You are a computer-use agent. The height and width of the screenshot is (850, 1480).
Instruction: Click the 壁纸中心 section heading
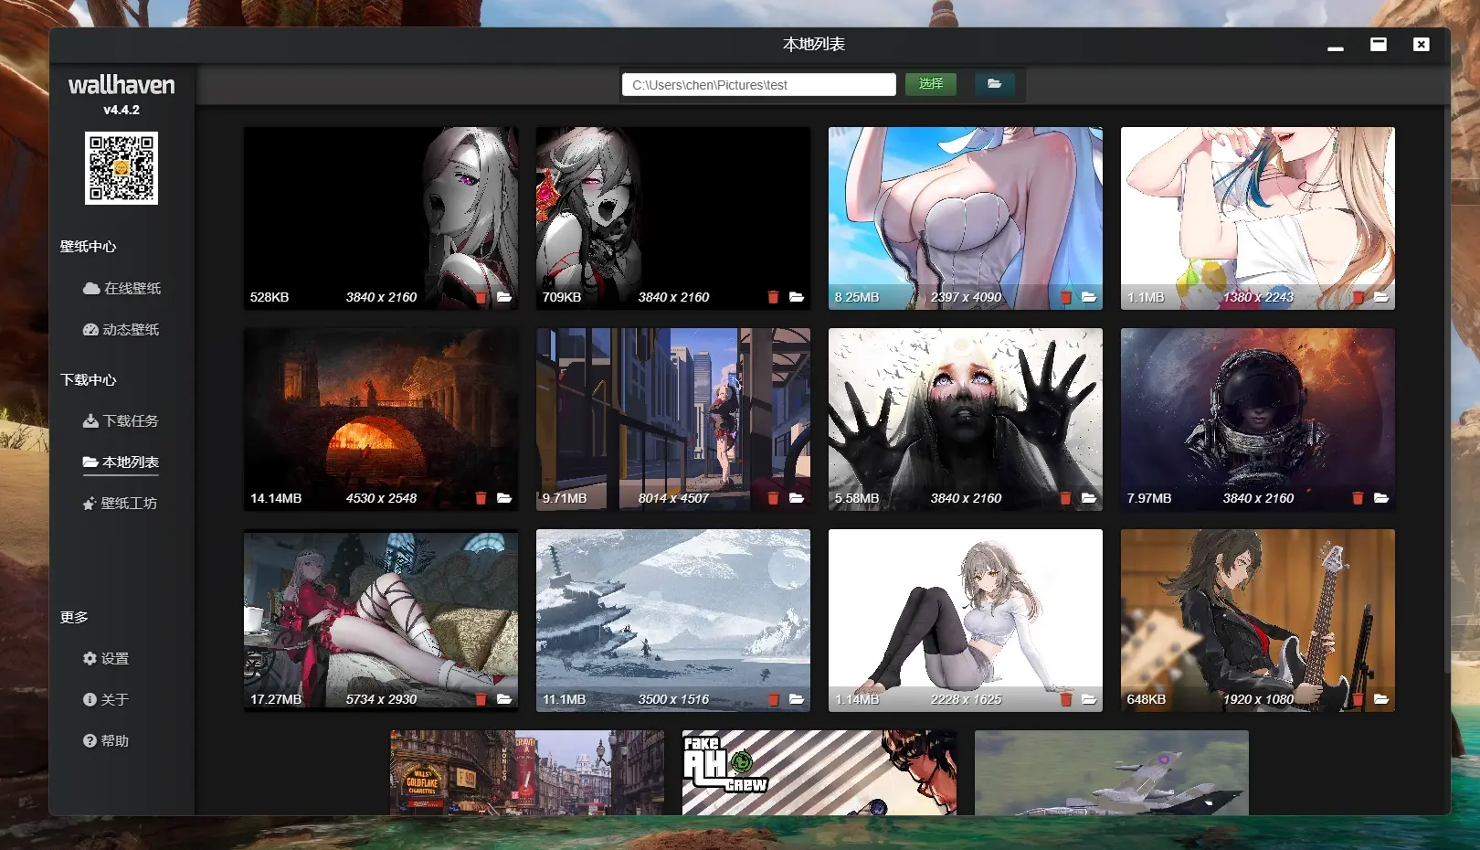click(x=88, y=247)
